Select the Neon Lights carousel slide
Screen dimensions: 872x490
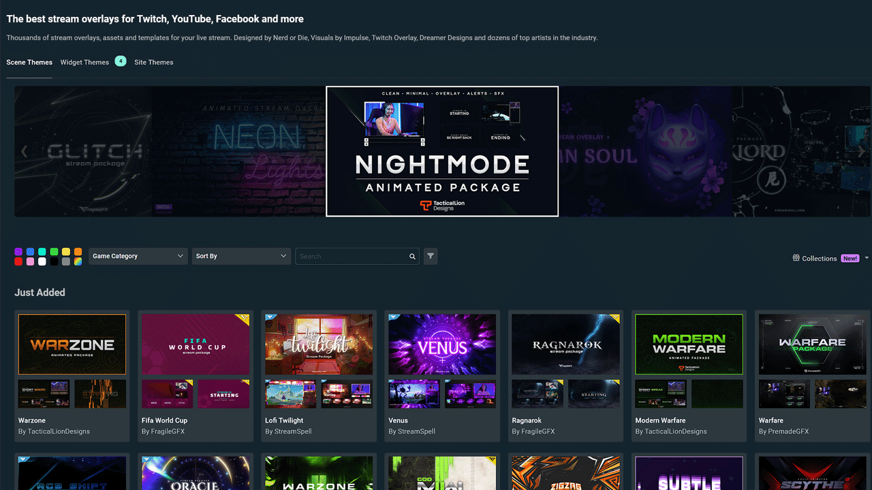click(239, 151)
